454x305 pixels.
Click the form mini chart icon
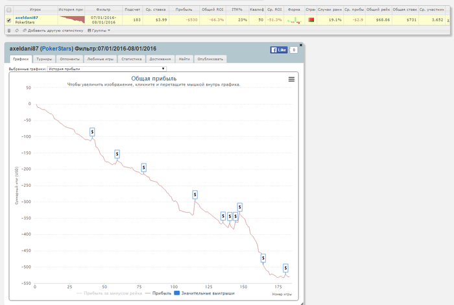pos(294,20)
